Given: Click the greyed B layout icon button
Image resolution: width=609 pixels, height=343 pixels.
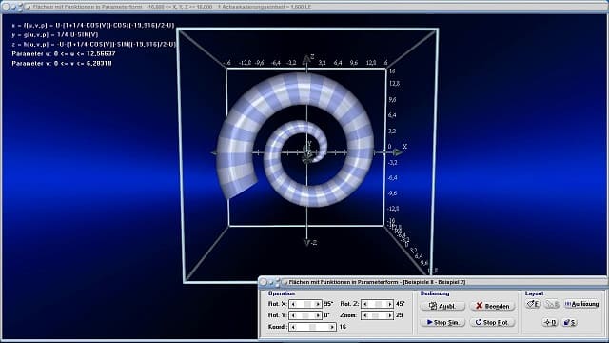Looking at the screenshot, I should 552,304.
